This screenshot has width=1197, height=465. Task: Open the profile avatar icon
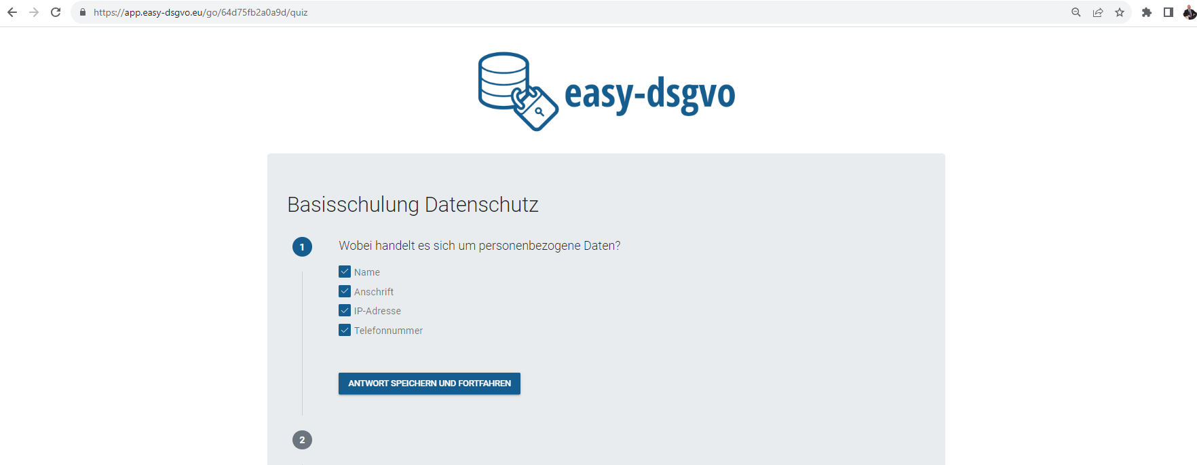coord(1190,12)
